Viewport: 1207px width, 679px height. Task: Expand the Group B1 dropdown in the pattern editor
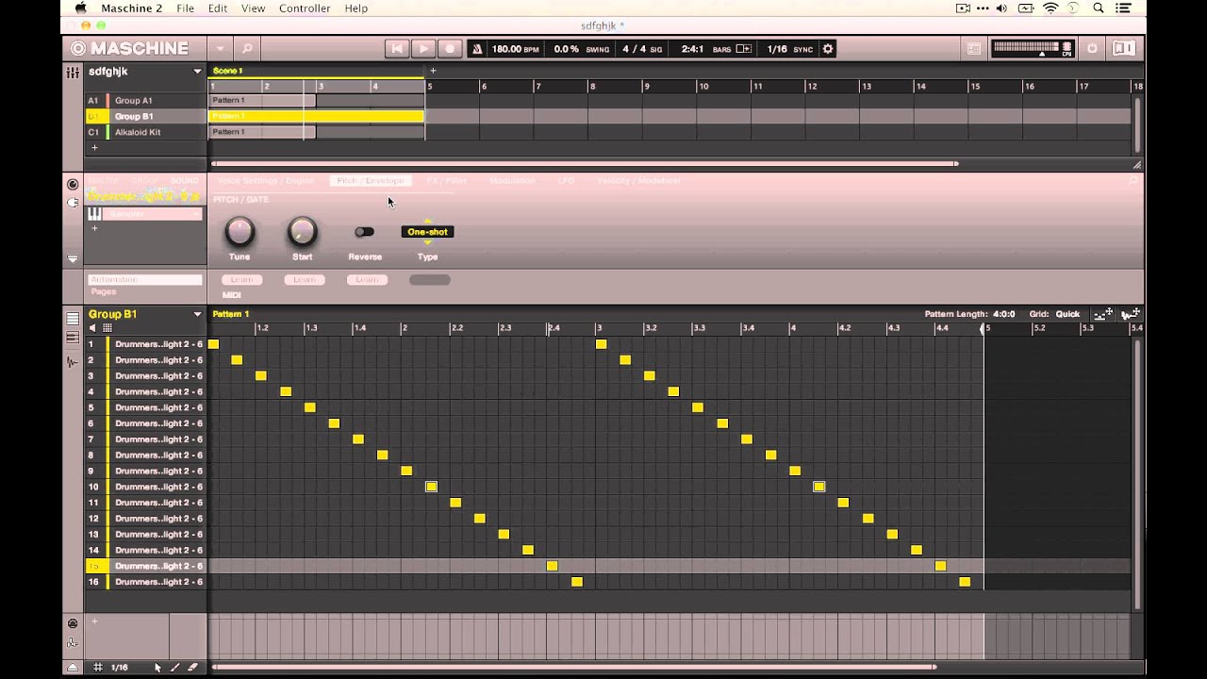click(197, 314)
